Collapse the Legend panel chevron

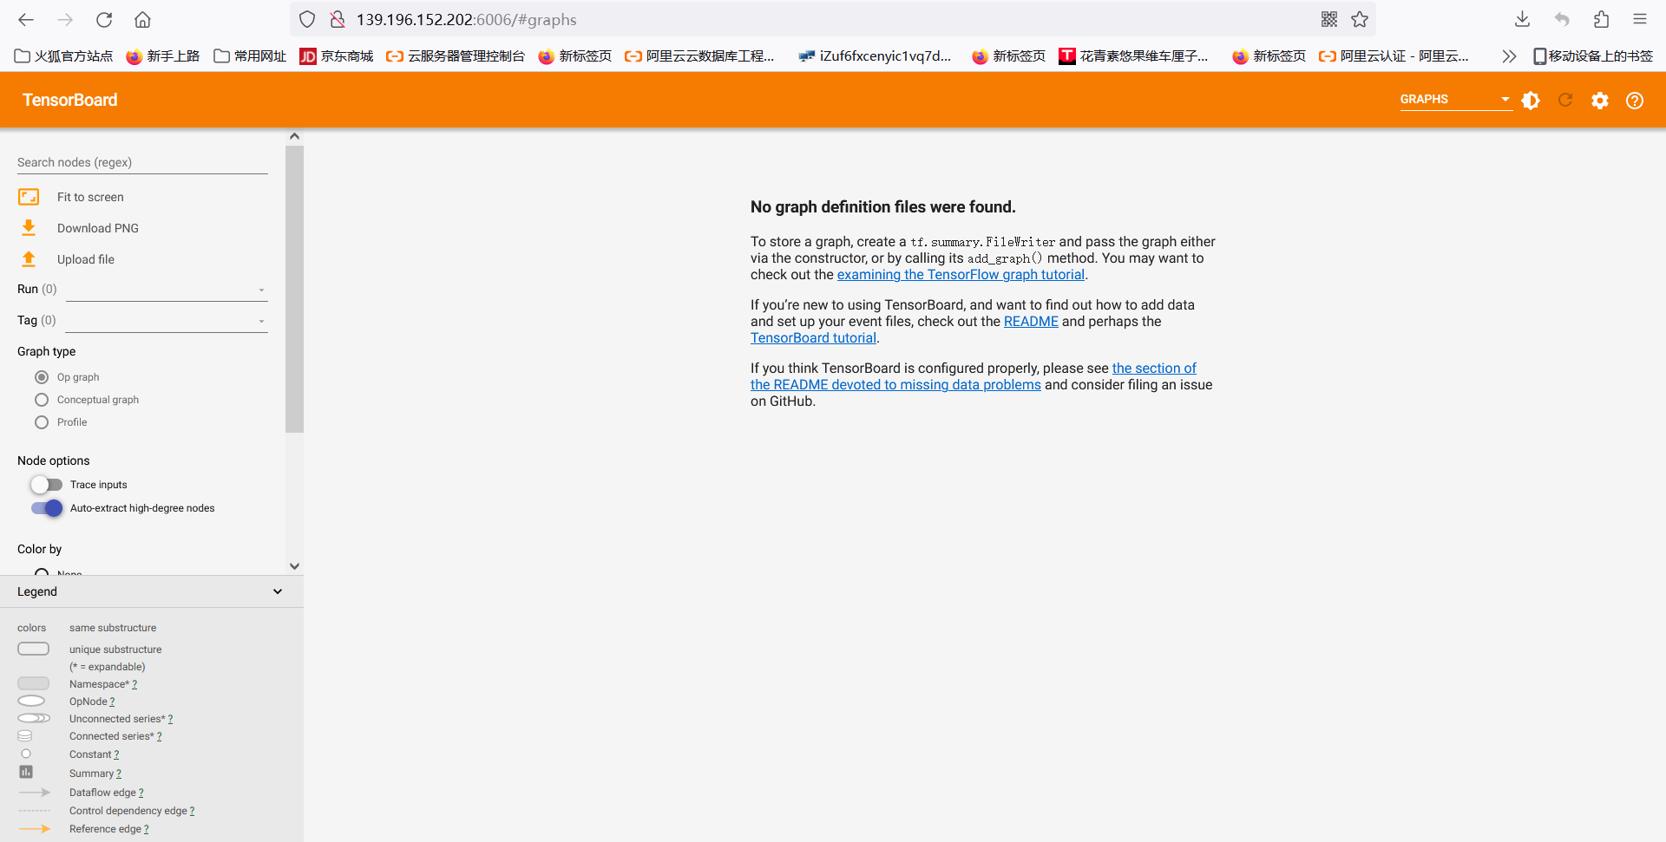point(278,591)
